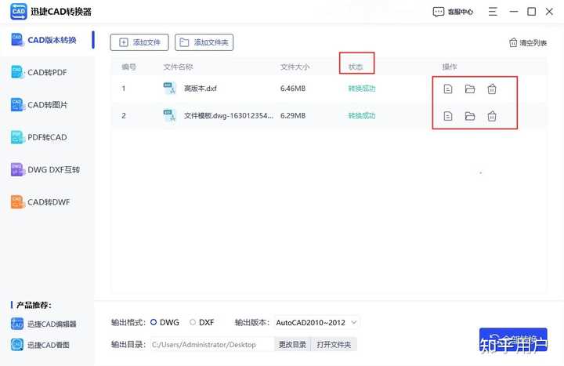Click the 打开文件夹 button

334,344
